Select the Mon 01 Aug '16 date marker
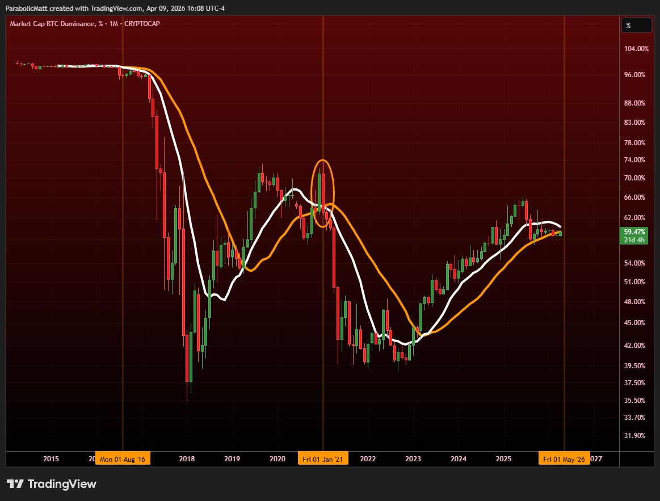Screen dimensions: 660x501 (123, 459)
